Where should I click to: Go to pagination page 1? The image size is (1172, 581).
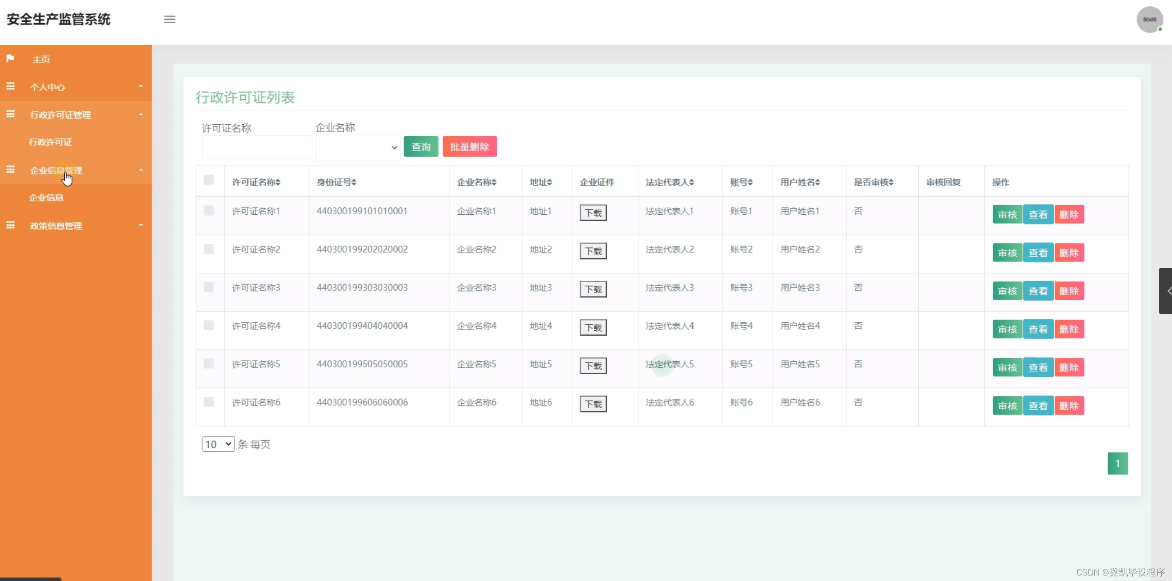1117,463
